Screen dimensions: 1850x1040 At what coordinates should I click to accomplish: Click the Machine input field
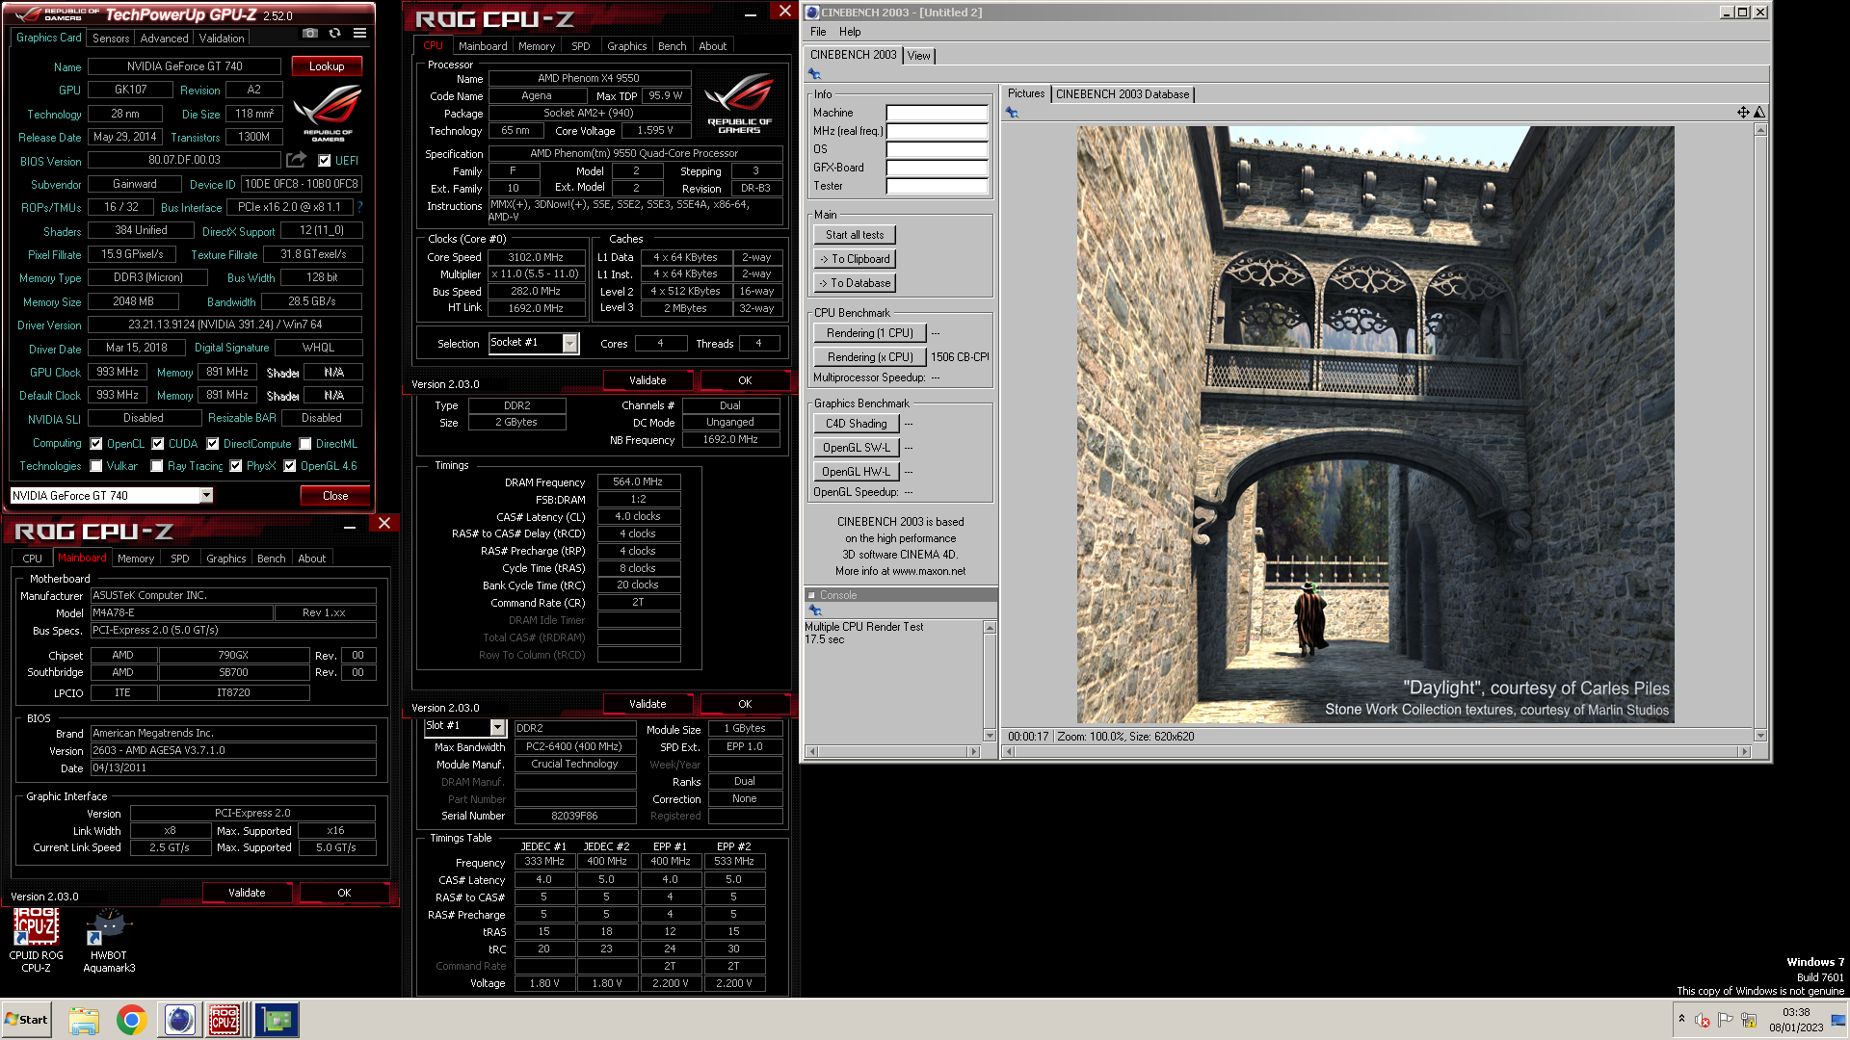point(937,113)
